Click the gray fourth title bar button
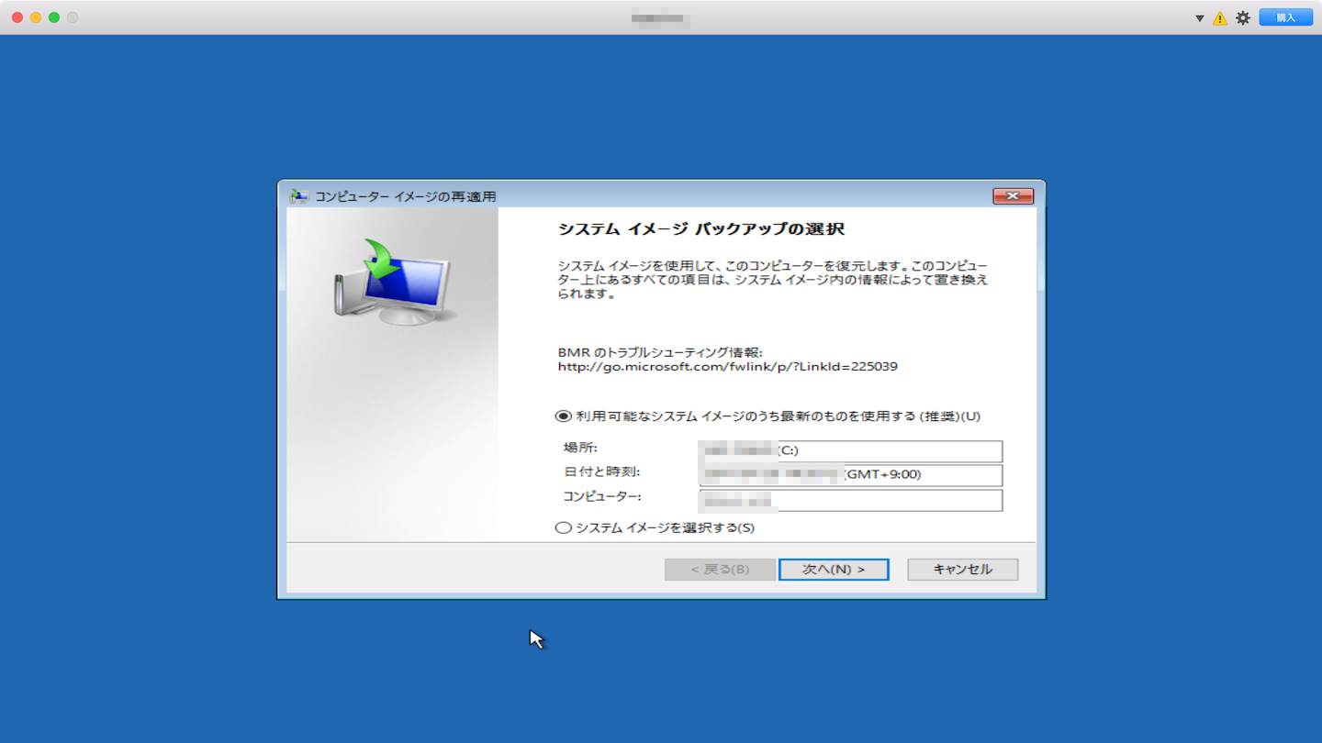The width and height of the screenshot is (1322, 743). coord(73,17)
